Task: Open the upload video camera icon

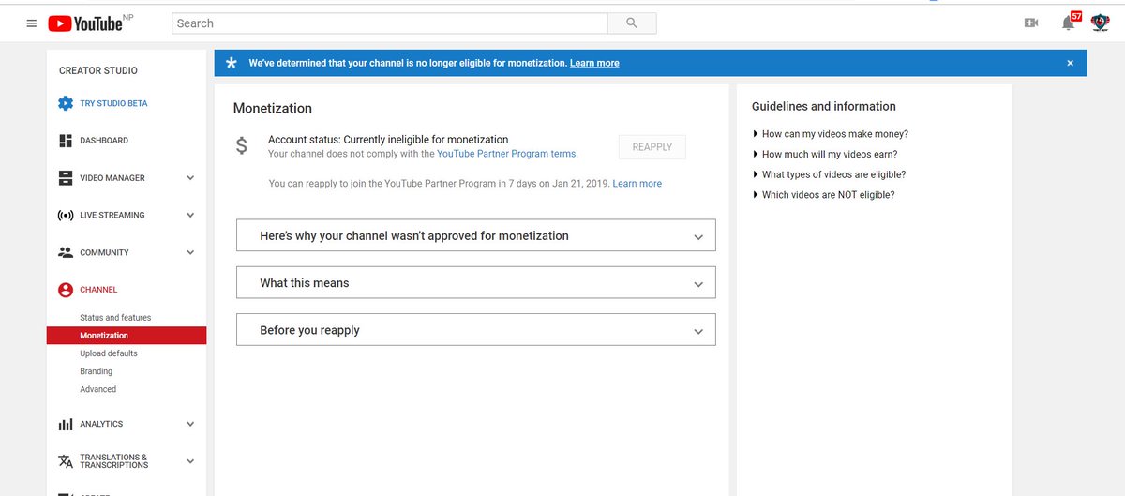Action: (x=1031, y=23)
